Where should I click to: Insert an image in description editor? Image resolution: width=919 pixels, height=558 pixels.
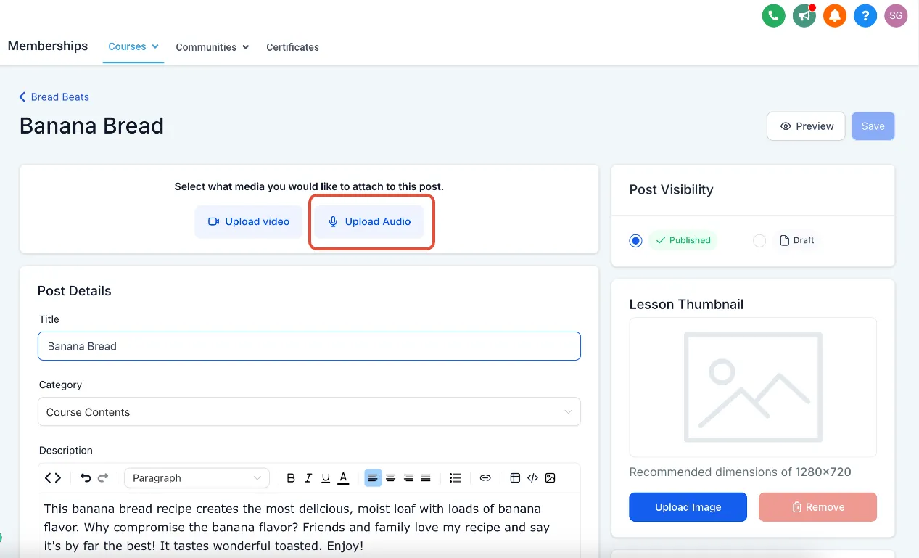click(x=550, y=478)
